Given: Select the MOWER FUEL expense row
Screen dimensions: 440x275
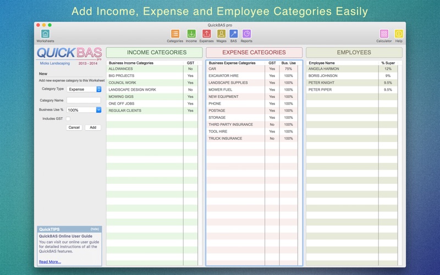Looking at the screenshot, I should pos(252,90).
